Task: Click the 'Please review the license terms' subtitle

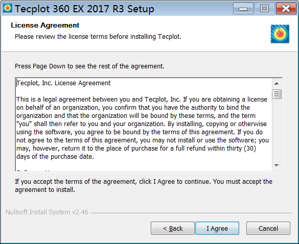Action: click(x=98, y=37)
